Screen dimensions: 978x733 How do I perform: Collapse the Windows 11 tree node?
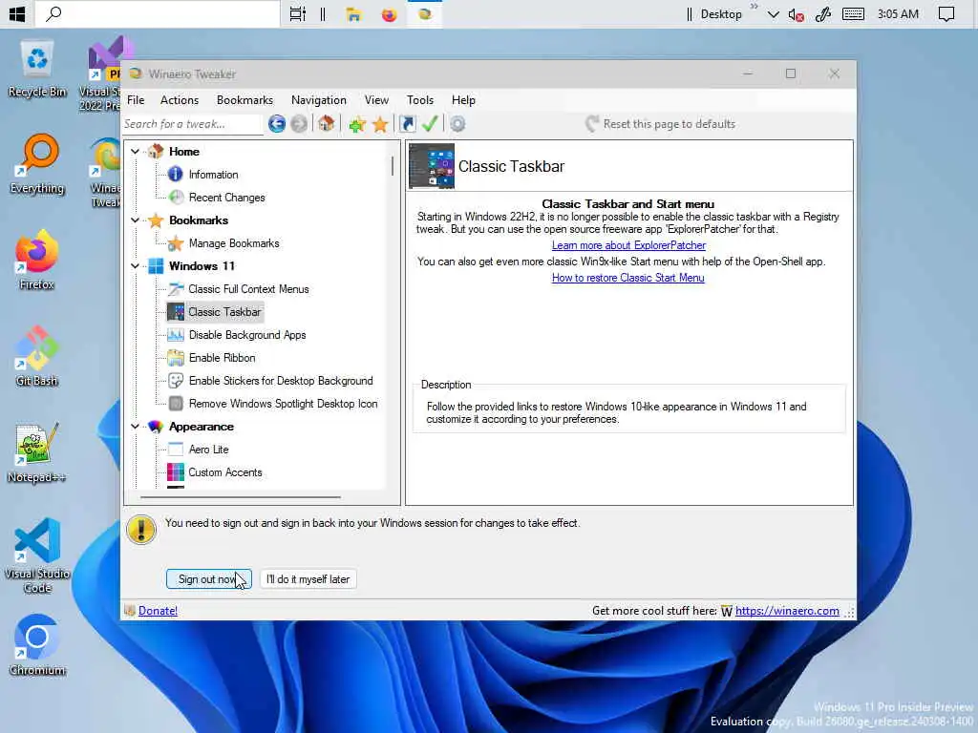tap(136, 266)
